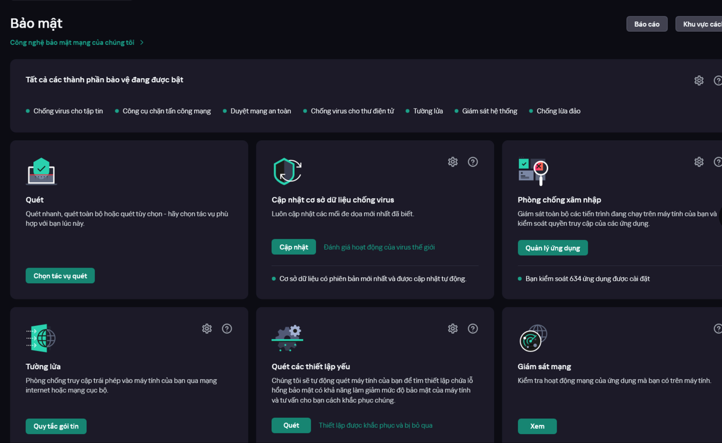Image resolution: width=722 pixels, height=443 pixels.
Task: Open settings gear on weak settings card
Action: pos(453,328)
